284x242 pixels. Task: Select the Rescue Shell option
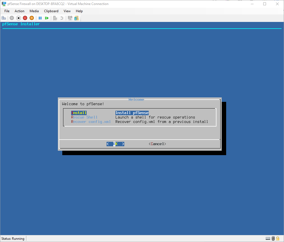coord(84,117)
